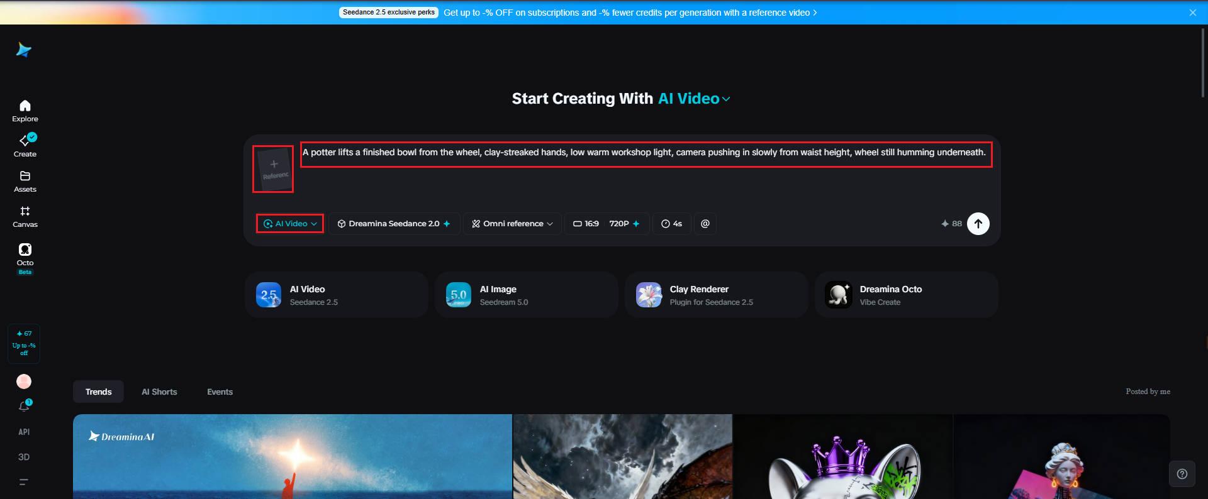Submit the prompt with the arrow button
This screenshot has width=1208, height=499.
point(978,224)
